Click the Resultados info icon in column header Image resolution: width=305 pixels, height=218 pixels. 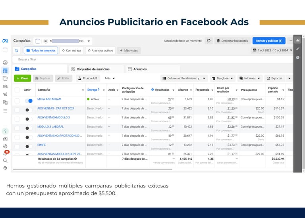pos(152,90)
